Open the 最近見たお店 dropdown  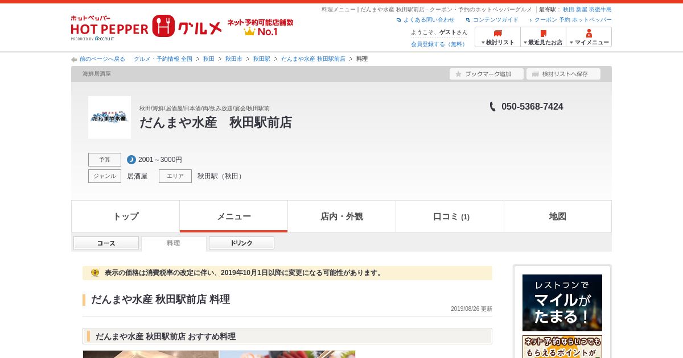(543, 37)
